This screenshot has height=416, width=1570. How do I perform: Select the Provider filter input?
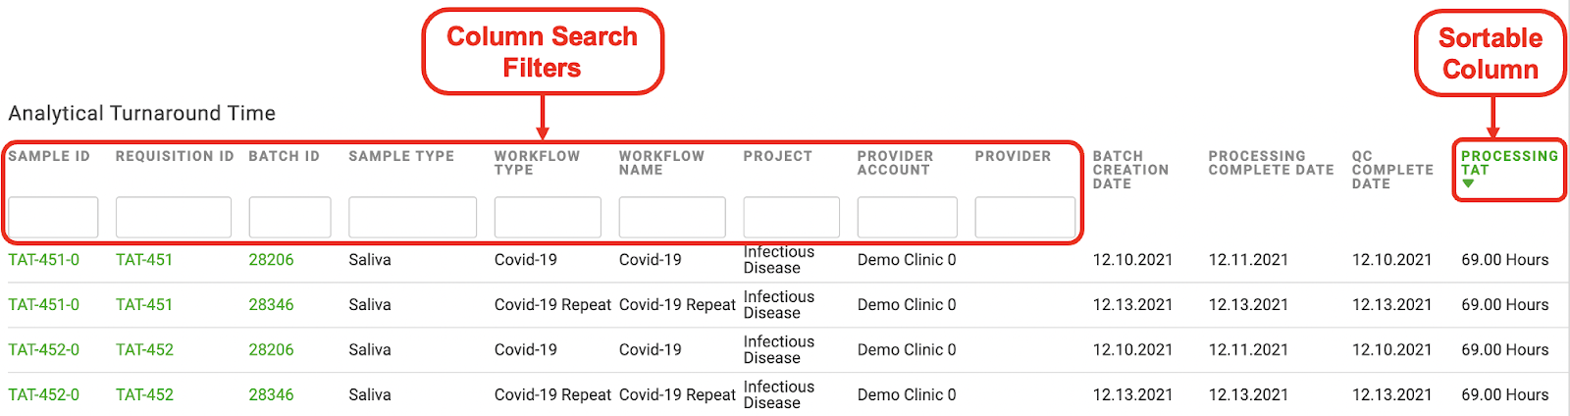point(1024,217)
